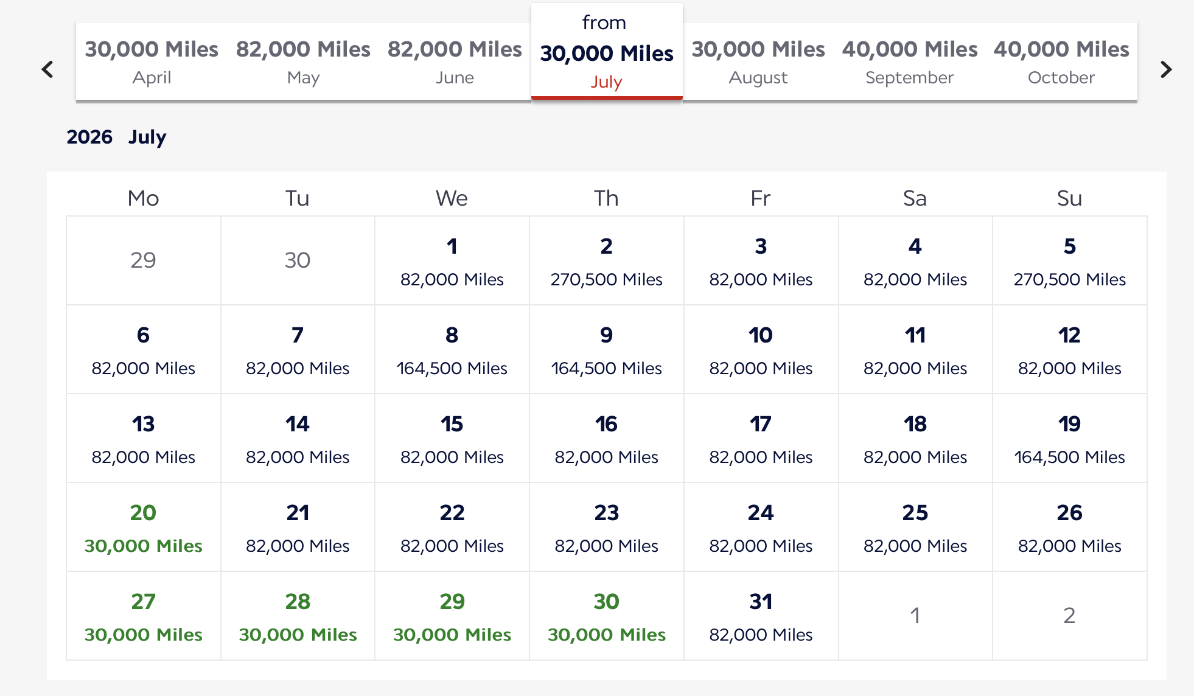Select July 27 award date

(144, 616)
